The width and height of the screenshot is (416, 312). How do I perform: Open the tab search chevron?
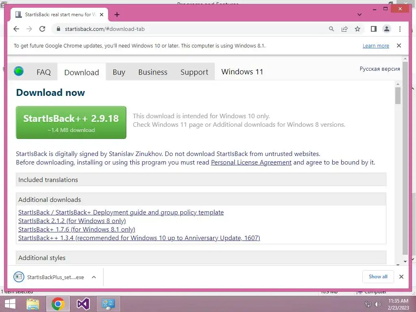pyautogui.click(x=360, y=15)
